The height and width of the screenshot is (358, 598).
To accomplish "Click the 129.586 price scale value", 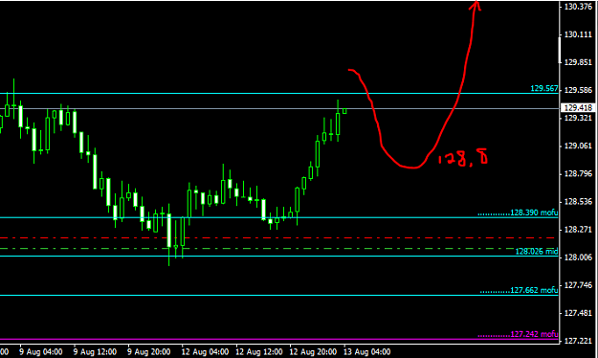I will [578, 90].
